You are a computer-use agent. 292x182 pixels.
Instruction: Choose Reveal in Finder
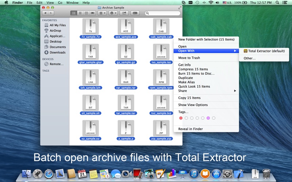coord(206,129)
